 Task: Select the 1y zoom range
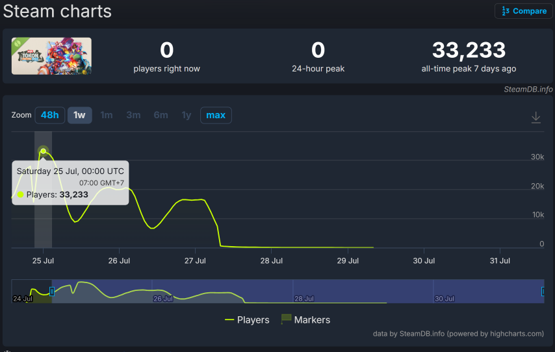coord(186,115)
